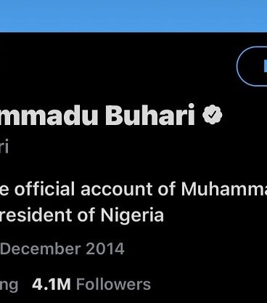Viewport: 267px width, 303px height.
Task: Click the December 2014 join date
Action: [x=62, y=249]
